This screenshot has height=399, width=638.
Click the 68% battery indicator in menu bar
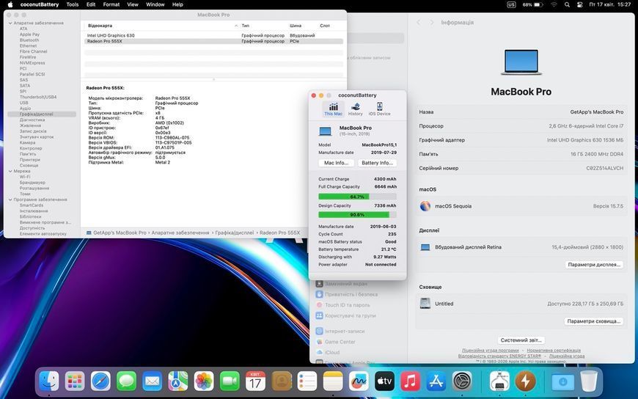coord(532,5)
